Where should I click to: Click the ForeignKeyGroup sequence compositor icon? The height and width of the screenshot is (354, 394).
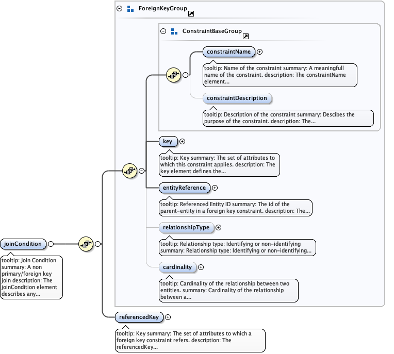tap(129, 171)
